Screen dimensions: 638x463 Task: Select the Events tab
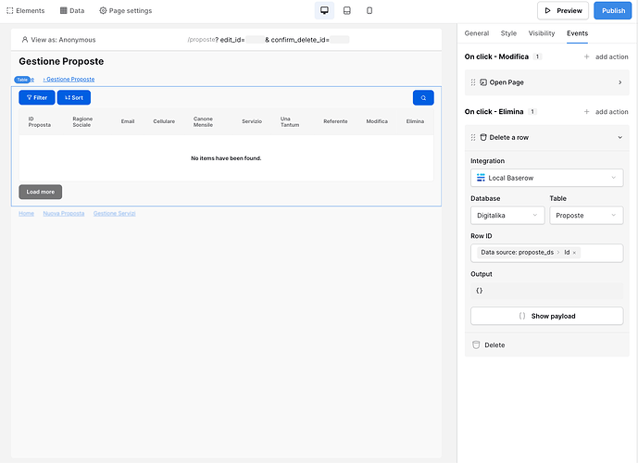(x=578, y=33)
